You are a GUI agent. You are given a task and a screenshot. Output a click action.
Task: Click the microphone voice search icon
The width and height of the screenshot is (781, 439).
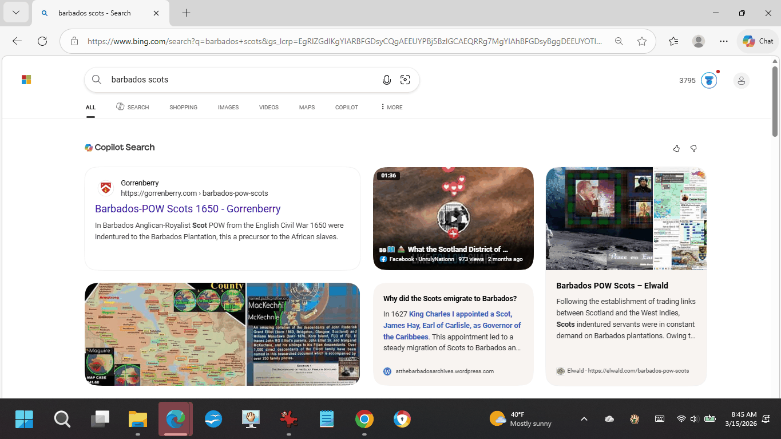[x=387, y=80]
